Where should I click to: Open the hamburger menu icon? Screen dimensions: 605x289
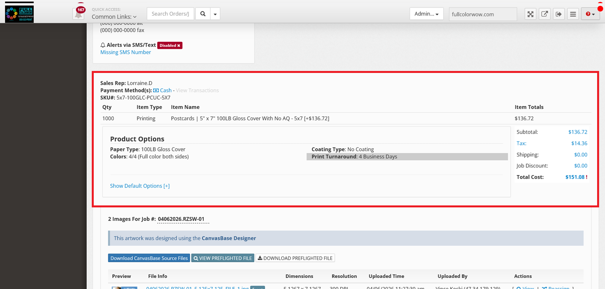573,14
